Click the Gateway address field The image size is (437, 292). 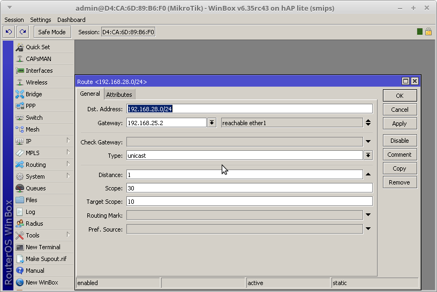(x=167, y=123)
